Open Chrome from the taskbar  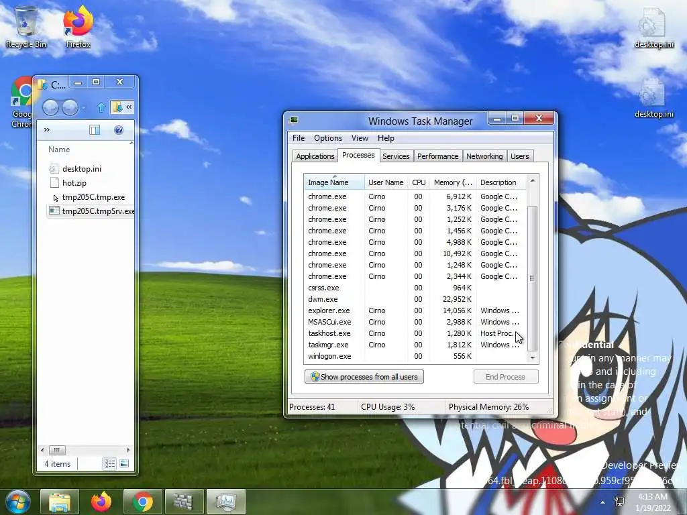(x=143, y=502)
